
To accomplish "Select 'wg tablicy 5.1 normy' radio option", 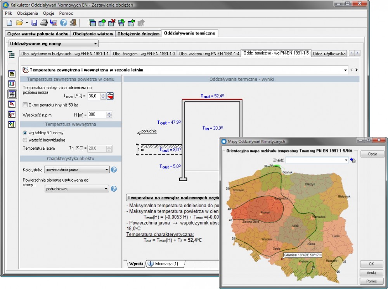I will 25,133.
